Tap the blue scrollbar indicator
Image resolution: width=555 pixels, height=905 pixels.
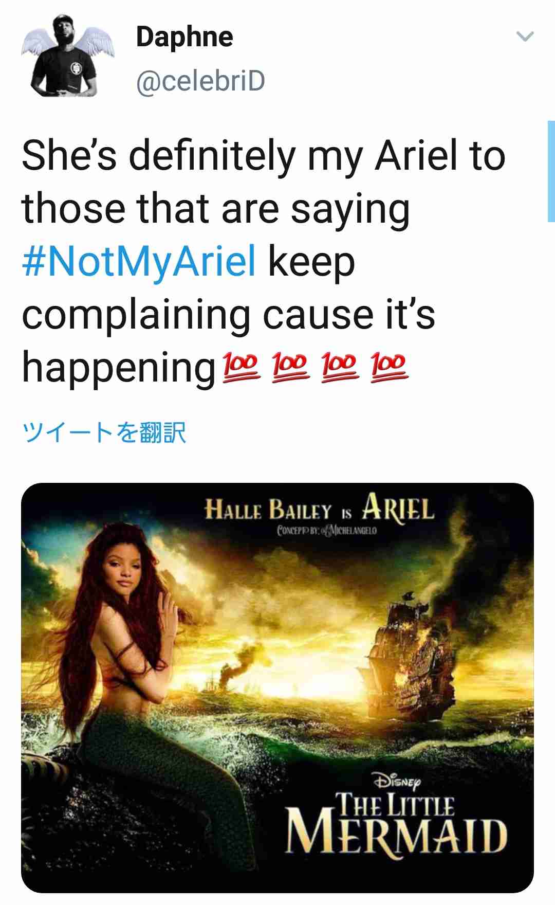tap(551, 171)
